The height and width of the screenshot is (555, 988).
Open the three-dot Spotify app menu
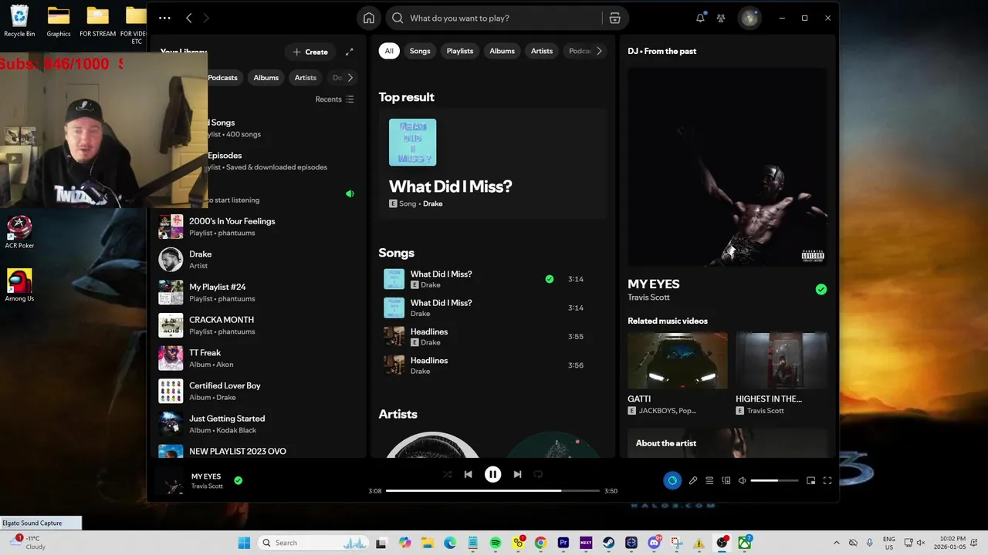point(164,18)
